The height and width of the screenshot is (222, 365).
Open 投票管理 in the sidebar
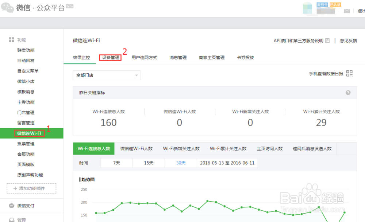[26, 144]
